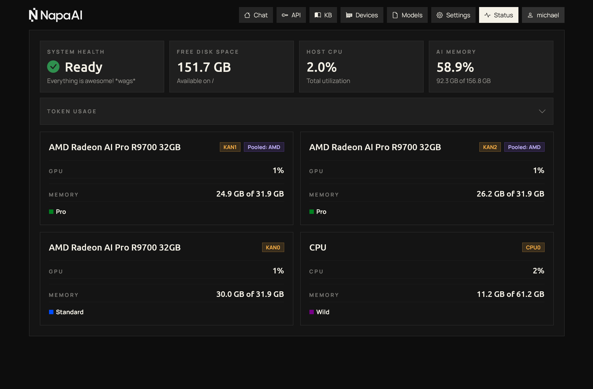The image size is (593, 389).
Task: Click the Standard model label
Action: pos(70,312)
